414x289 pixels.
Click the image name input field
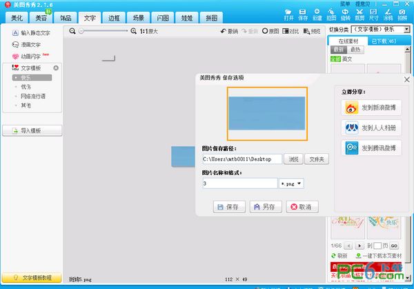point(239,183)
